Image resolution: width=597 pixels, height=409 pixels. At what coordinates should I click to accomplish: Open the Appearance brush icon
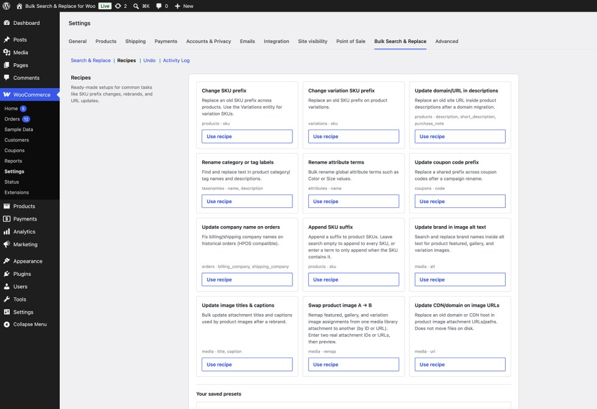point(7,261)
